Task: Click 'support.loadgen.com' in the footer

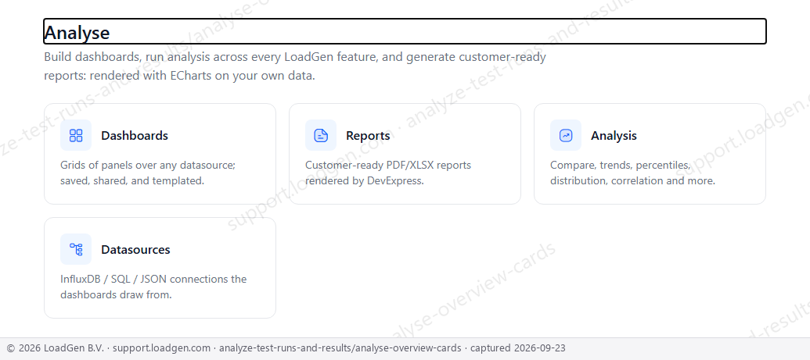Action: tap(162, 348)
